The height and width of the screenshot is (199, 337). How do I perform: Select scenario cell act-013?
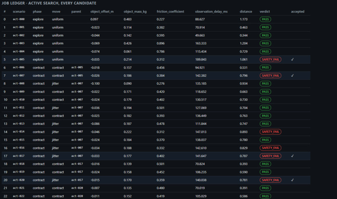(x=18, y=124)
